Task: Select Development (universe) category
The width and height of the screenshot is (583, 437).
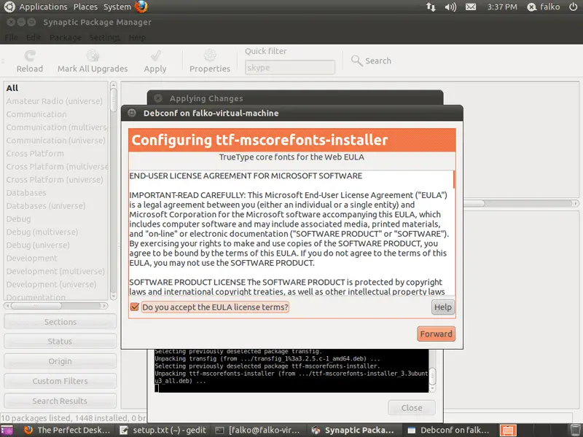Action: click(51, 284)
